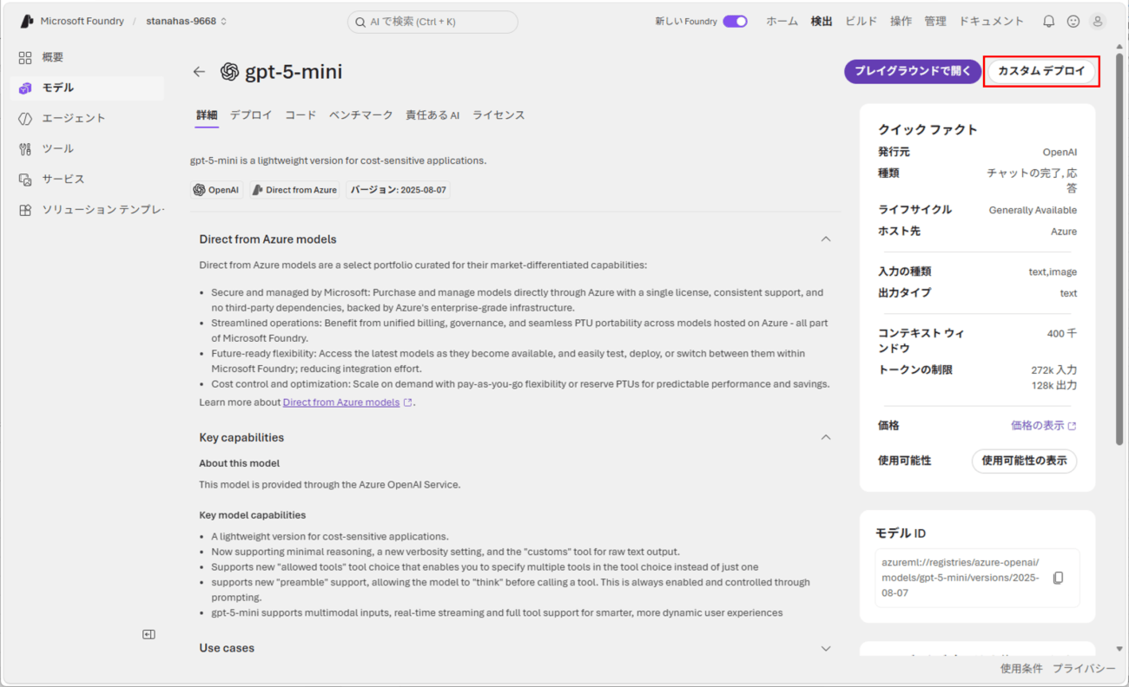This screenshot has width=1129, height=687.
Task: Click the Direct from Azure badge
Action: coord(294,190)
